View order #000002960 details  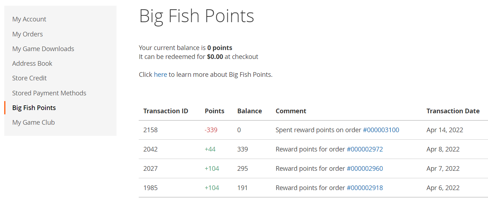[365, 169]
